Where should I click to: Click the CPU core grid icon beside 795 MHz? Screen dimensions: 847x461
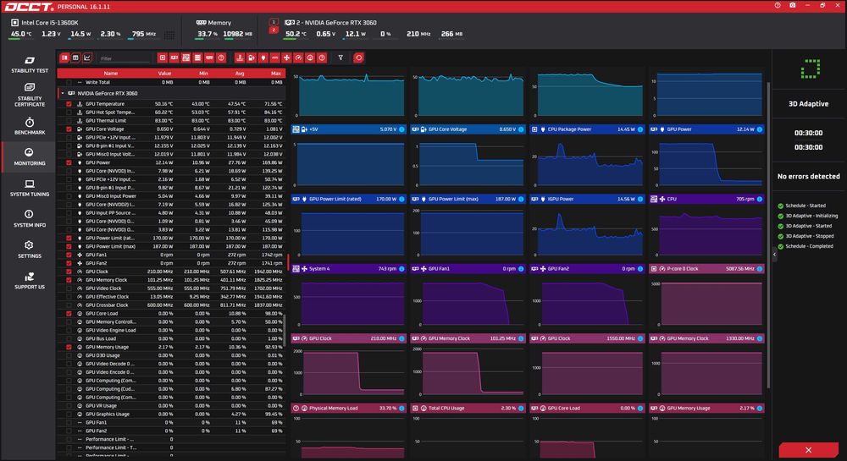tap(169, 35)
